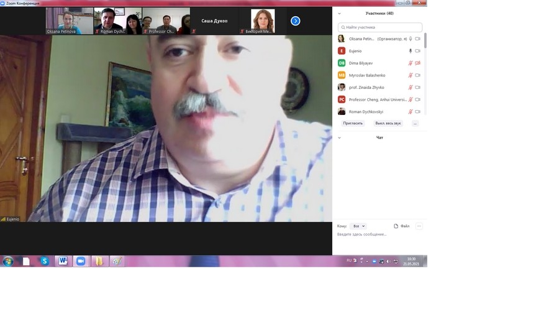Attach a file with Файл button
The width and height of the screenshot is (559, 317).
click(x=401, y=226)
